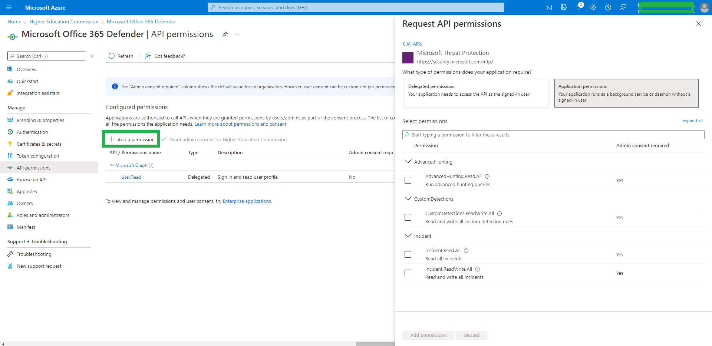
Task: Click the top search resources box
Action: click(356, 7)
